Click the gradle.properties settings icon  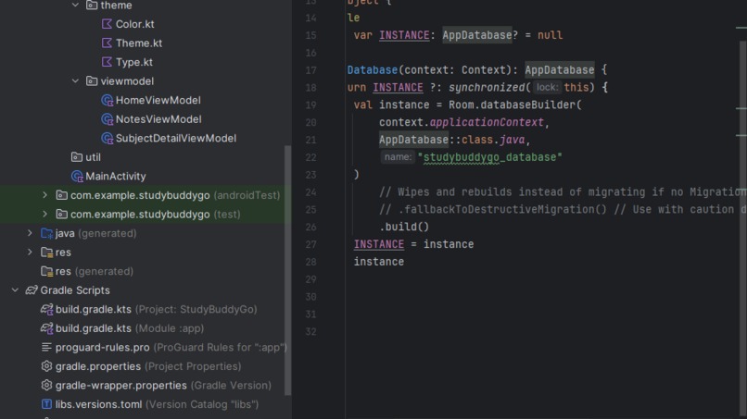click(46, 366)
